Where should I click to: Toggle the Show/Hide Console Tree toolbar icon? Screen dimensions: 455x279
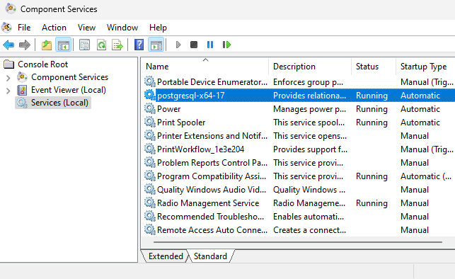63,45
